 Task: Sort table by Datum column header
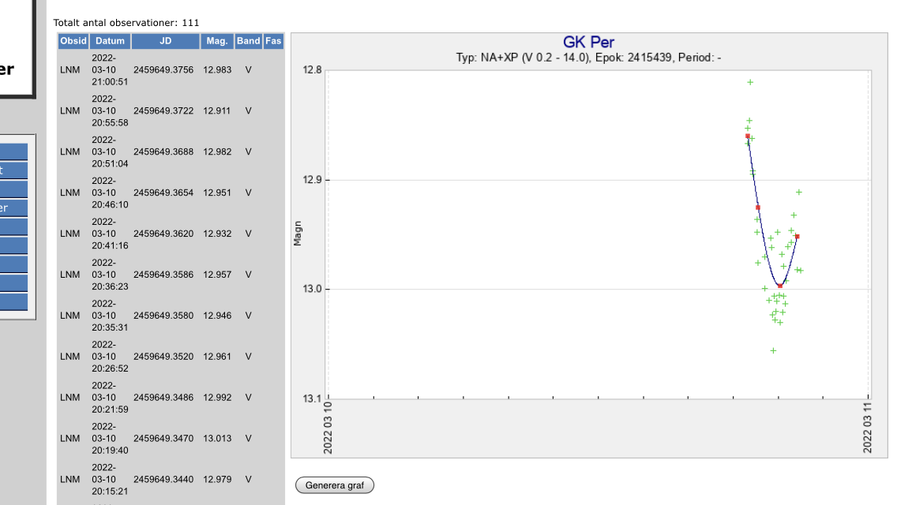click(109, 41)
